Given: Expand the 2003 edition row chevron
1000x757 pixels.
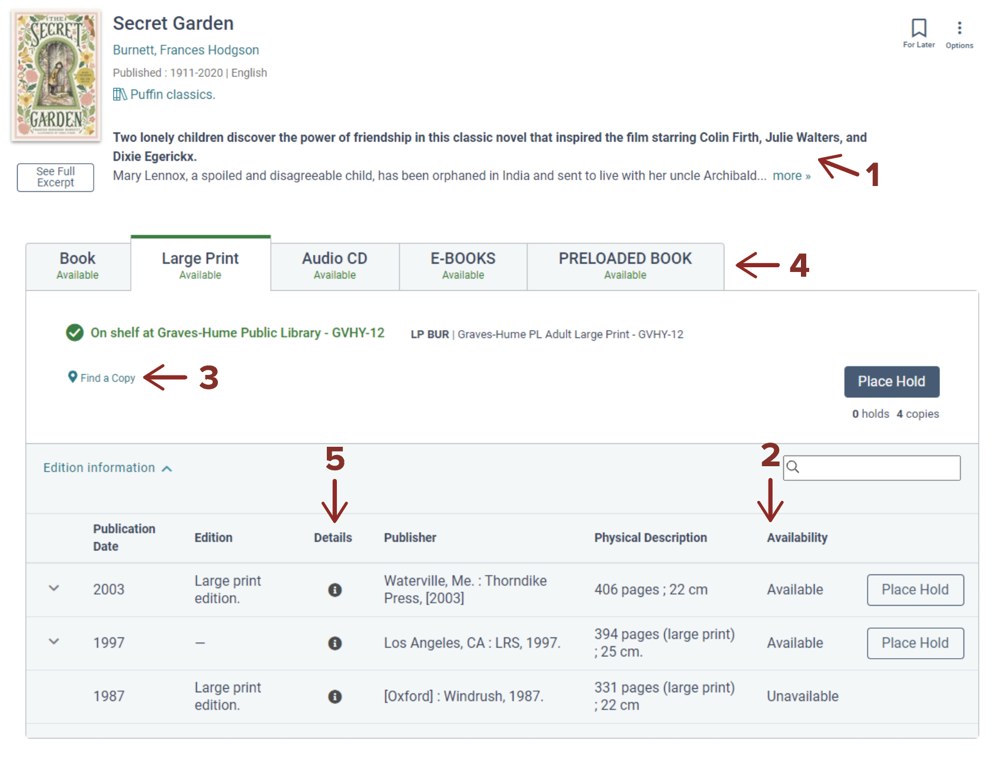Looking at the screenshot, I should pyautogui.click(x=54, y=589).
